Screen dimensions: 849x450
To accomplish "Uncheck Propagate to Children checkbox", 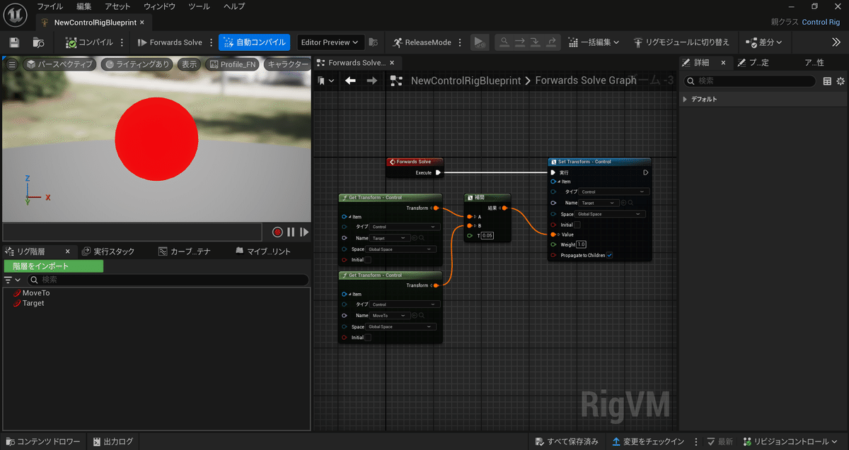I will pos(610,255).
